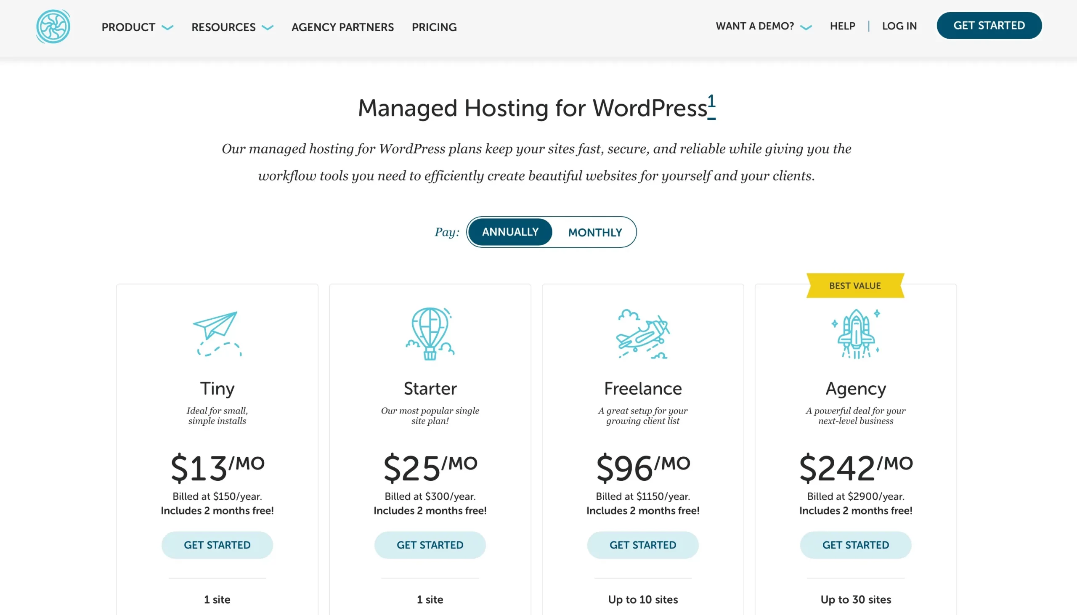Screen dimensions: 1077x615
Task: Click Get Started under the Starter plan
Action: (x=430, y=545)
